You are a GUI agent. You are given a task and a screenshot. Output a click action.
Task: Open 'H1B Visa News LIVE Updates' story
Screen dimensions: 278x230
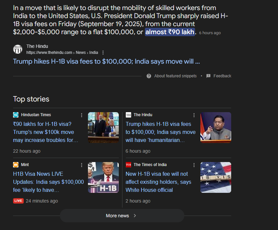coord(49,182)
